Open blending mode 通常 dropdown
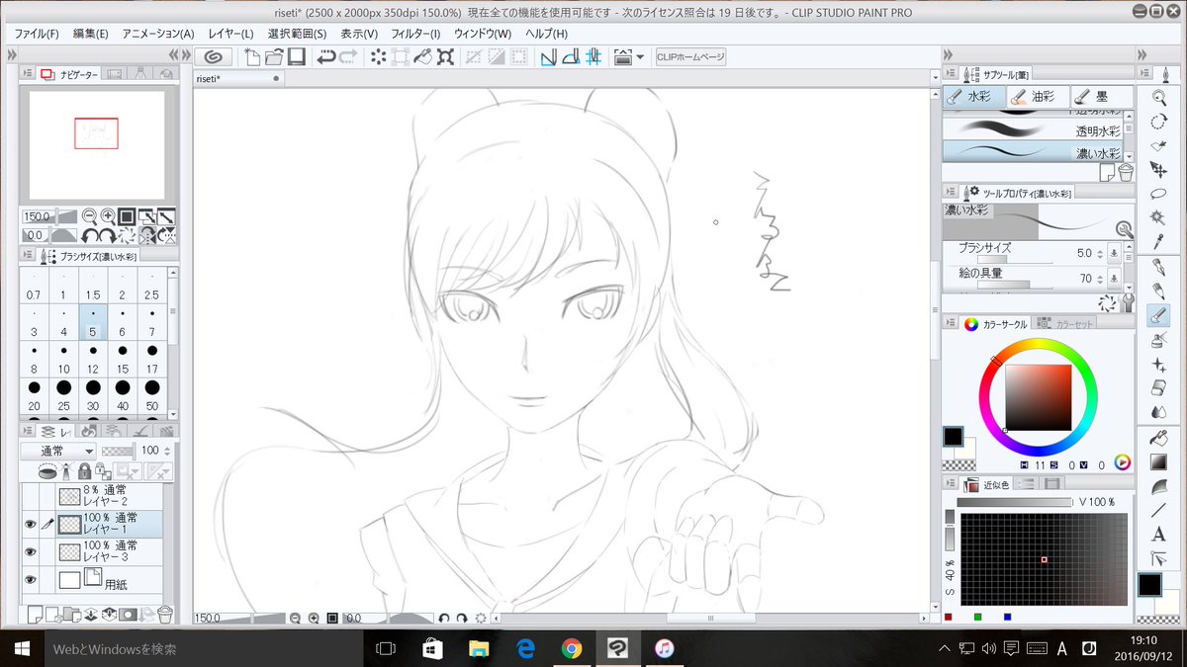The height and width of the screenshot is (667, 1187). tap(58, 451)
